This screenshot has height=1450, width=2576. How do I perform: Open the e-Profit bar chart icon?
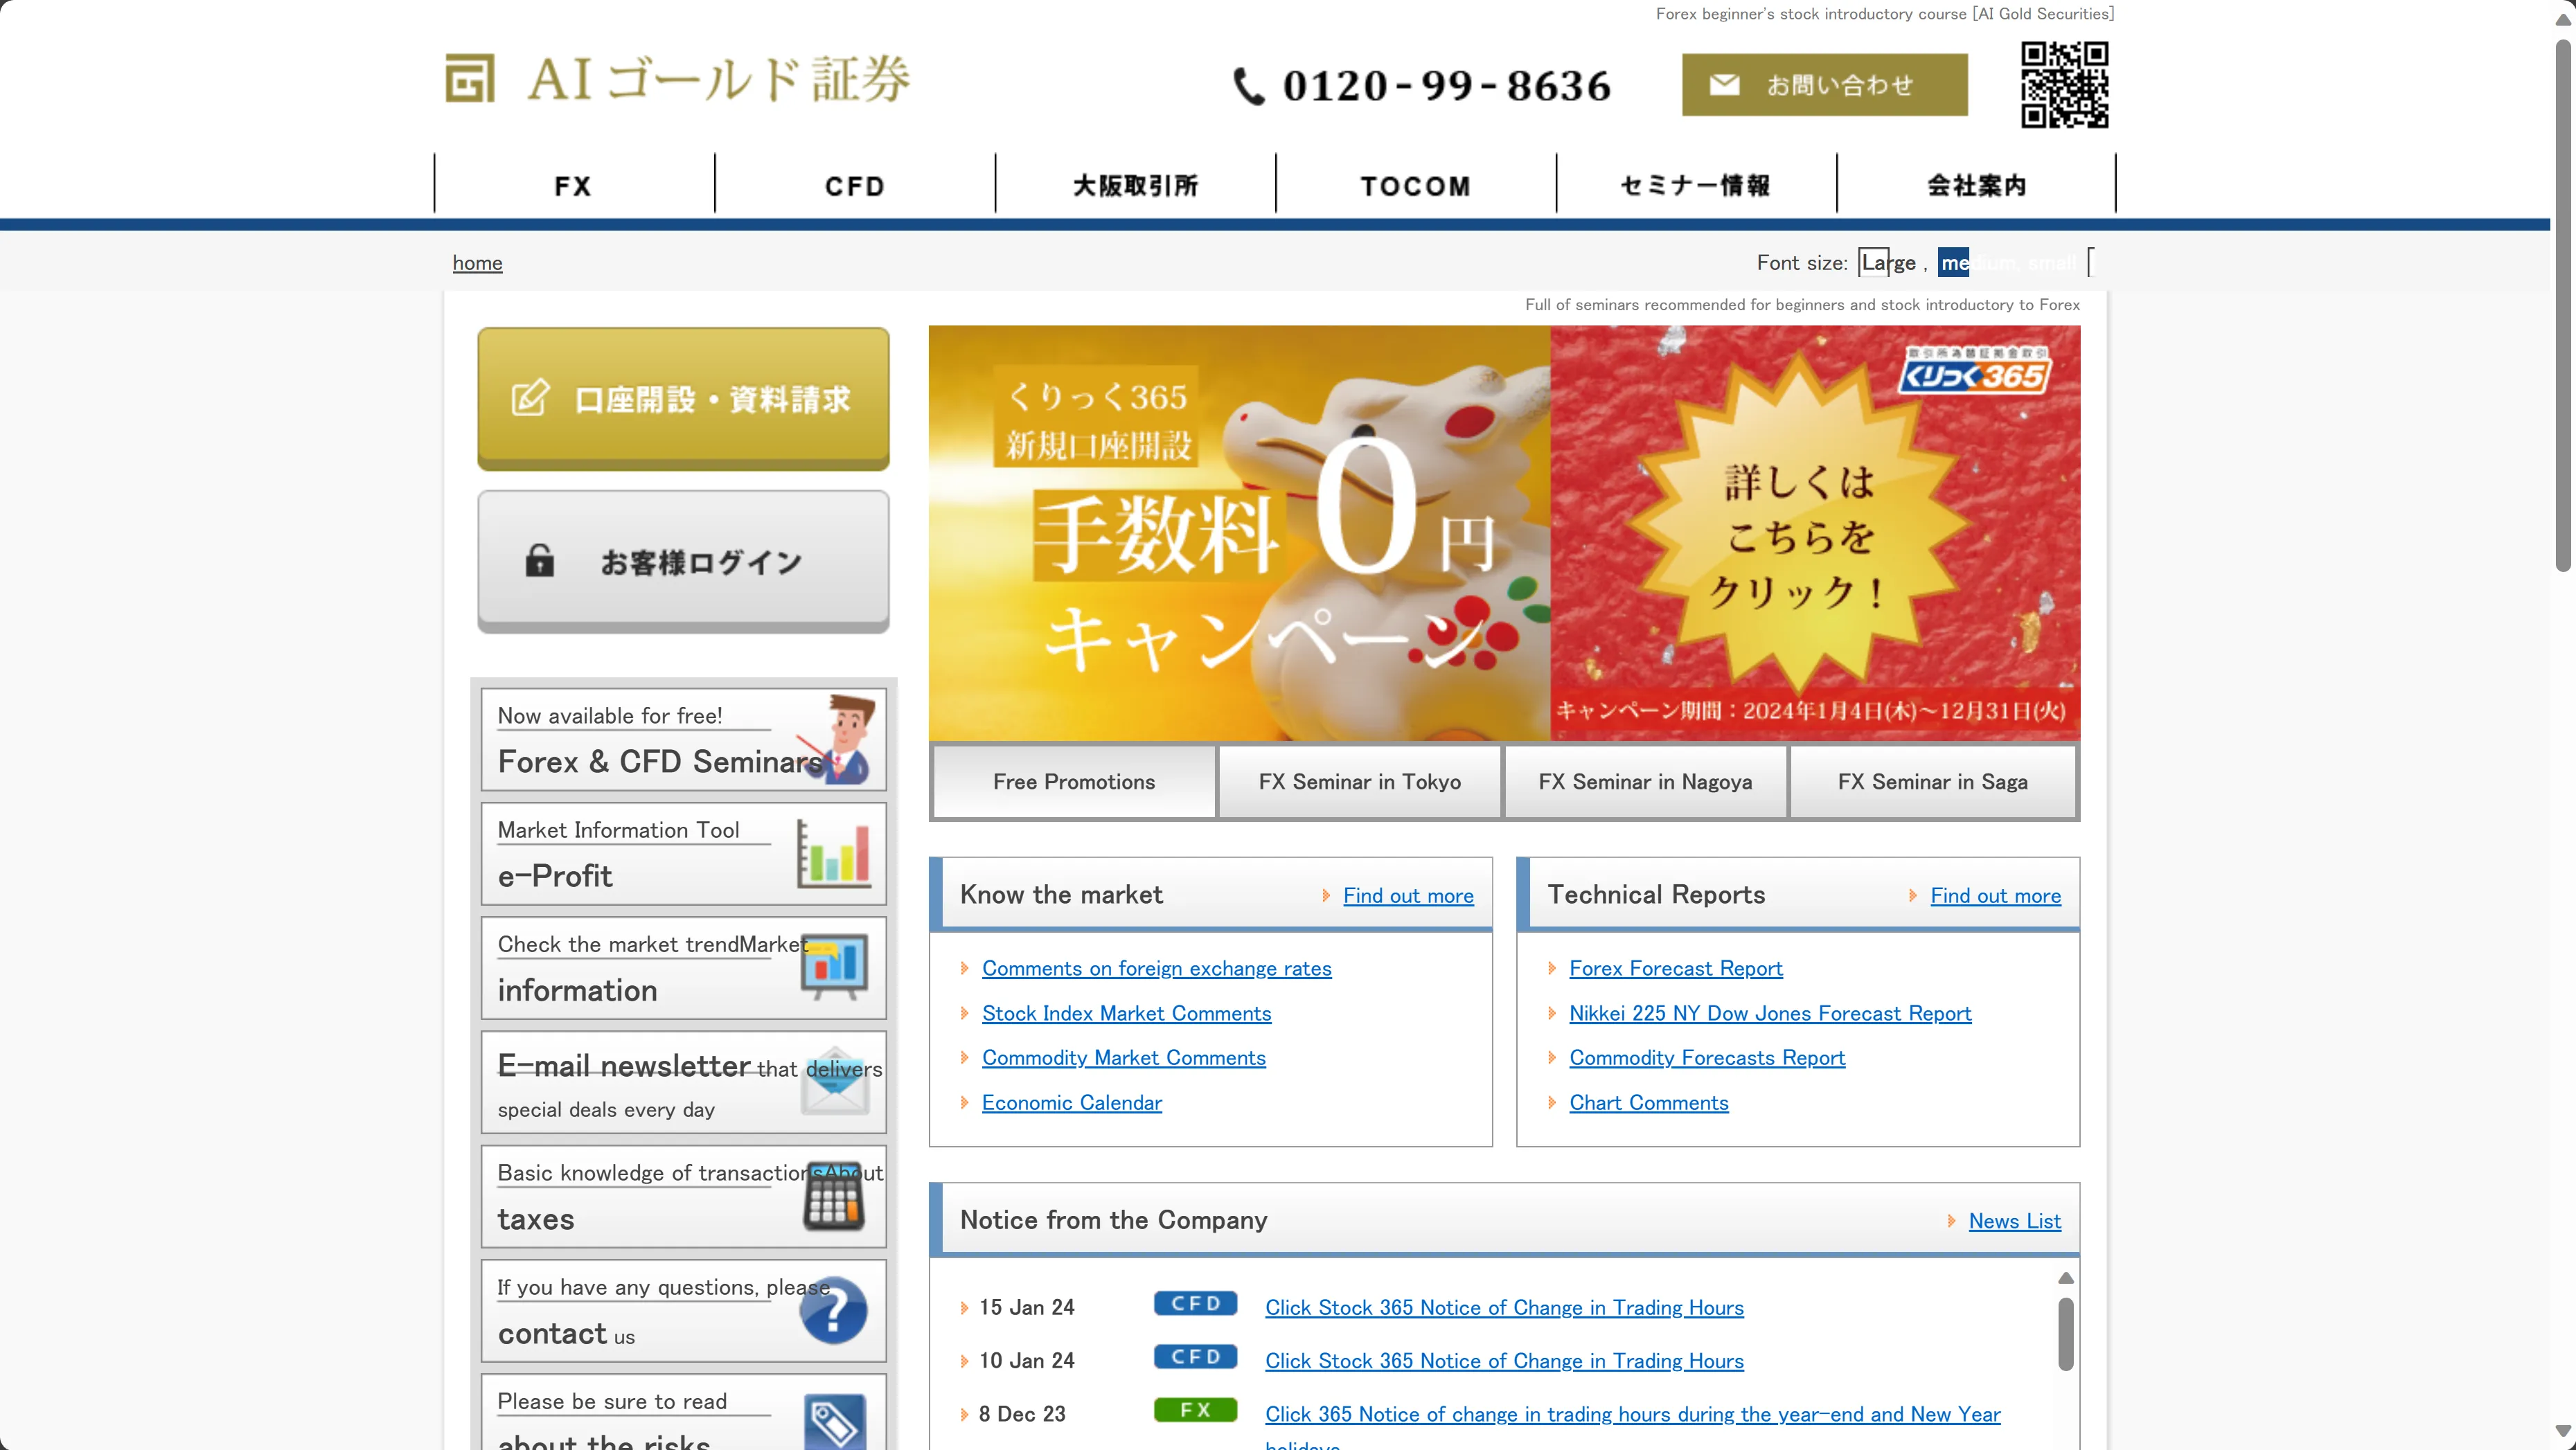pyautogui.click(x=833, y=853)
